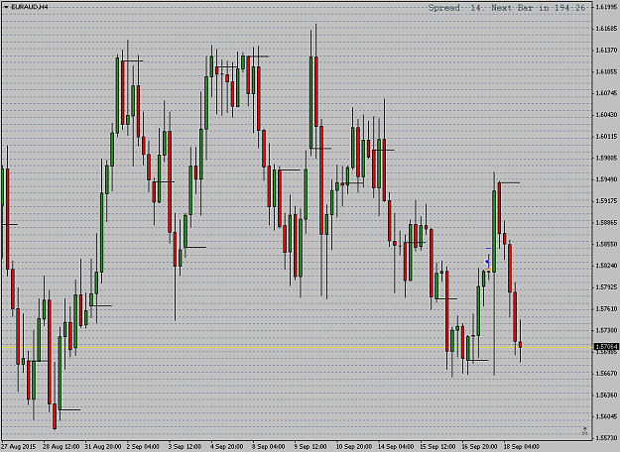
Task: Click the 27 Aug 2015 date label
Action: (19, 447)
